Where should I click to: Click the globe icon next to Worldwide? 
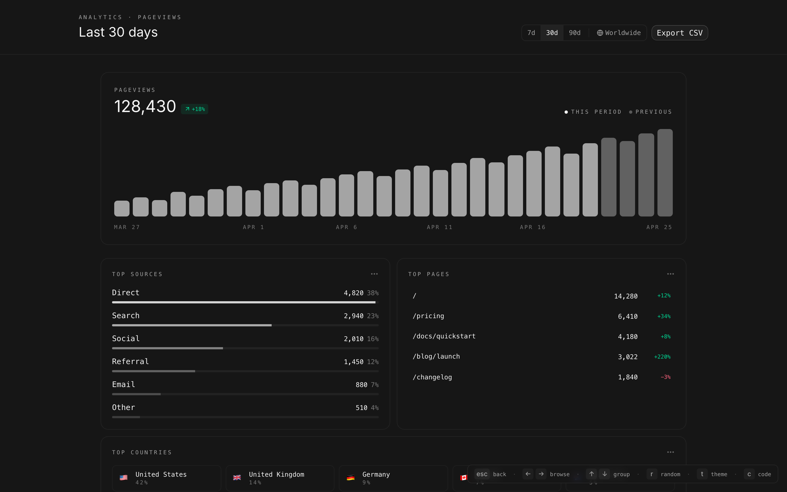pos(600,33)
